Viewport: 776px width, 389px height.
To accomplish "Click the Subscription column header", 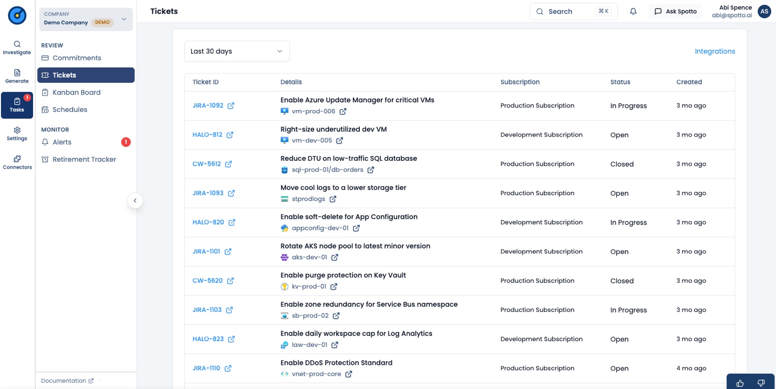I will pyautogui.click(x=520, y=82).
